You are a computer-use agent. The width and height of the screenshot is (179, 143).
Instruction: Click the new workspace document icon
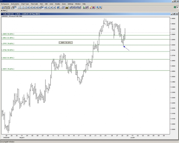[x=3, y=7]
